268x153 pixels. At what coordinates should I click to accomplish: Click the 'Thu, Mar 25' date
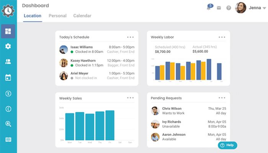pos(217,108)
